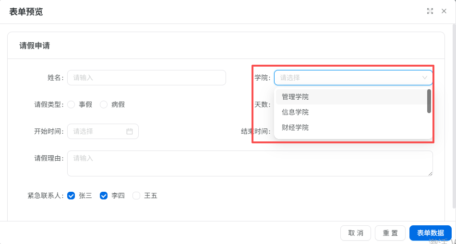
Task: Open the 学院 请选择 combo box
Action: pyautogui.click(x=353, y=78)
